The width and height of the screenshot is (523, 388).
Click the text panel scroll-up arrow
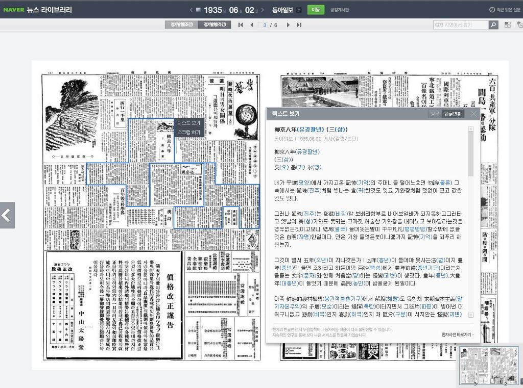pyautogui.click(x=470, y=129)
